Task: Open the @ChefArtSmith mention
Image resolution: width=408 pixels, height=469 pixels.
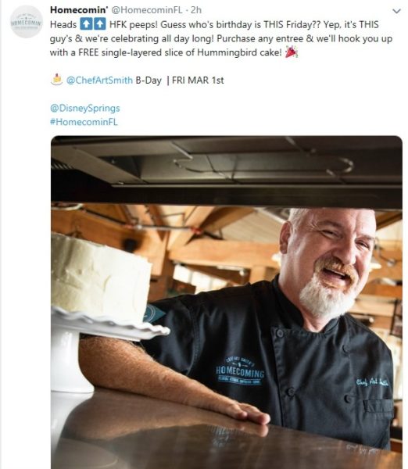Action: point(99,81)
